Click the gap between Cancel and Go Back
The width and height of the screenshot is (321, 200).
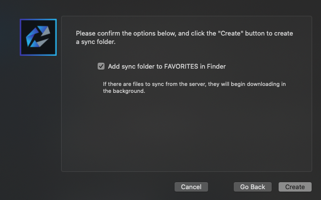point(221,187)
